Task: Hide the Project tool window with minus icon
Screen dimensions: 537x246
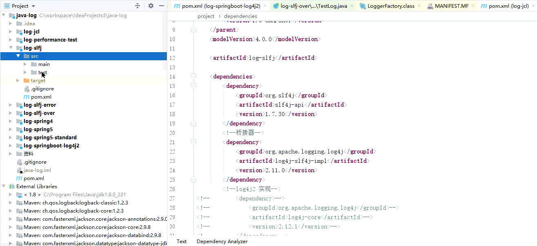Action: pyautogui.click(x=162, y=6)
